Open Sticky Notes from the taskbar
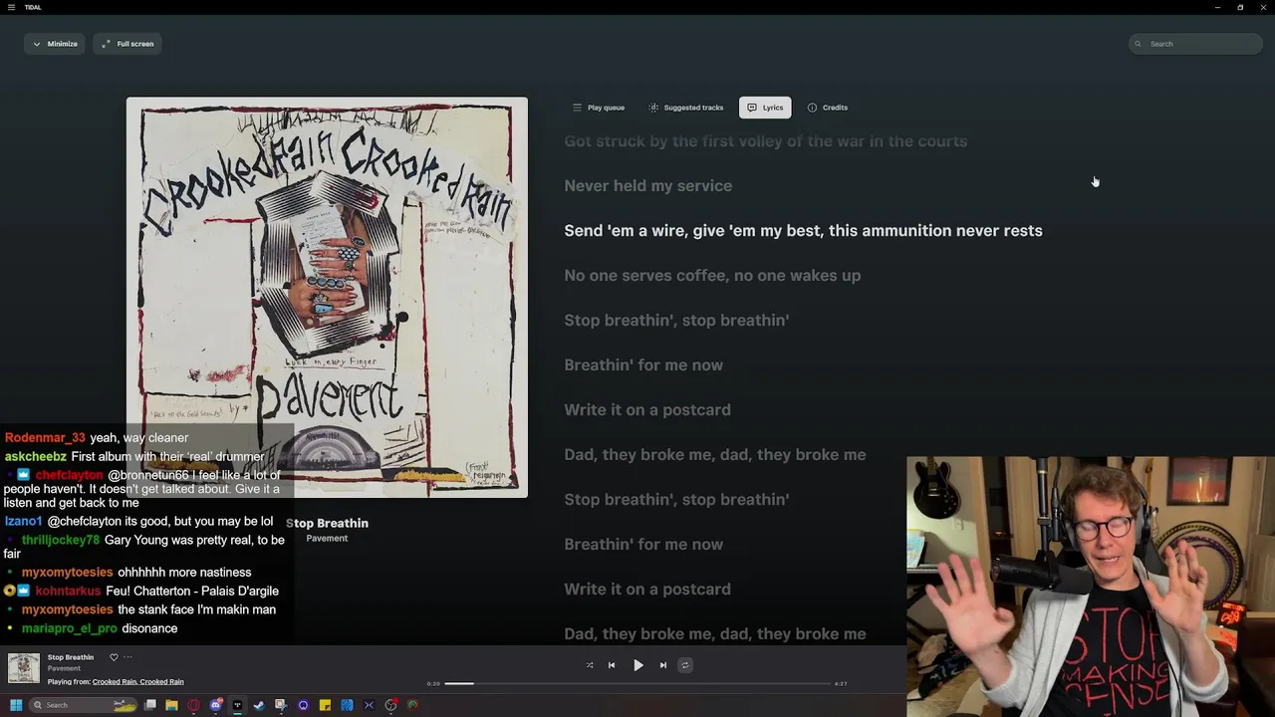1275x717 pixels. [325, 705]
